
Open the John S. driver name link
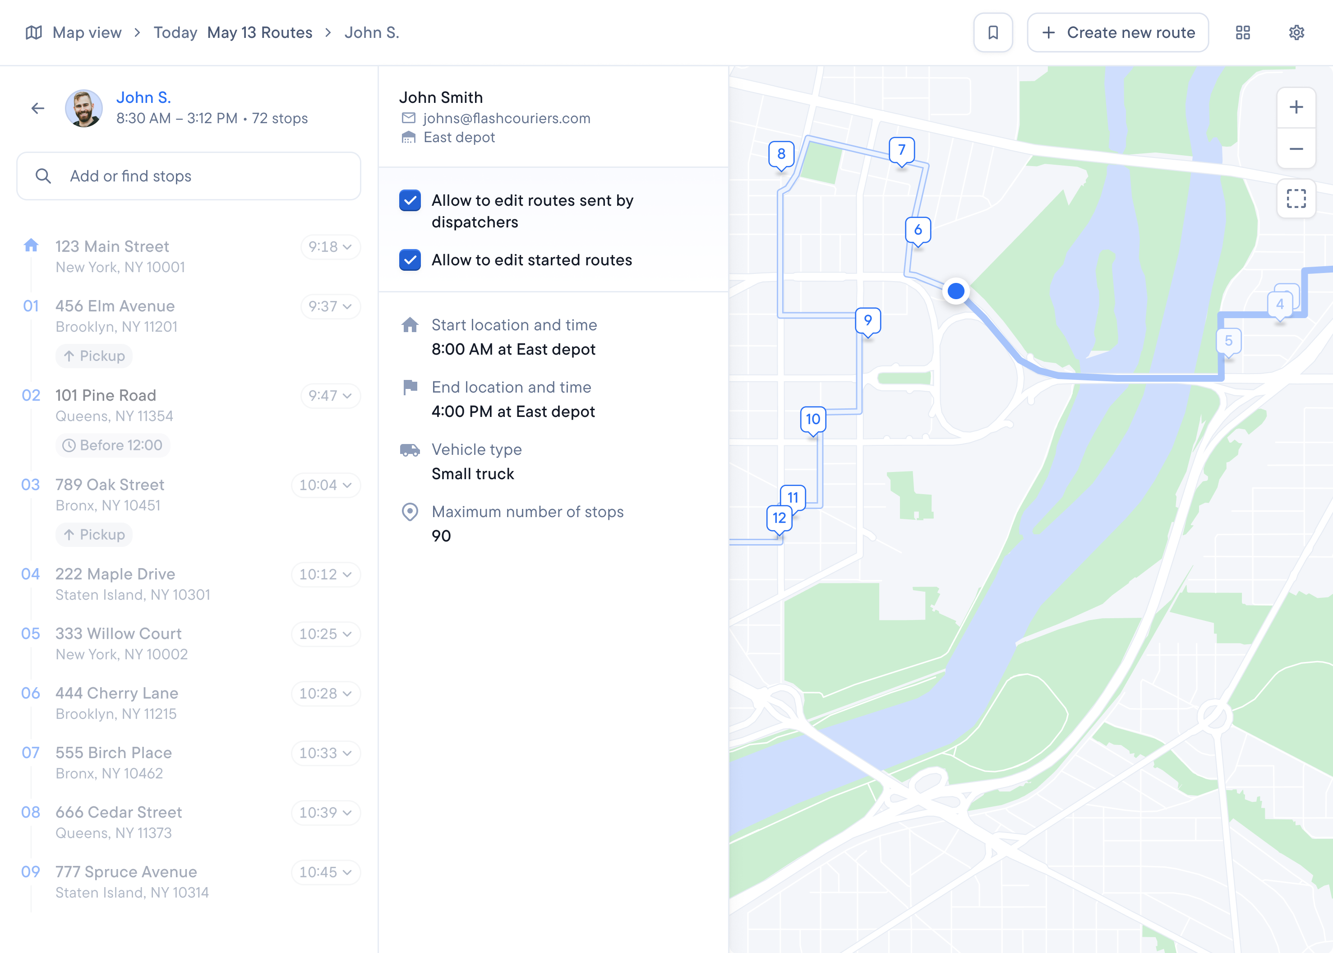[x=144, y=97]
